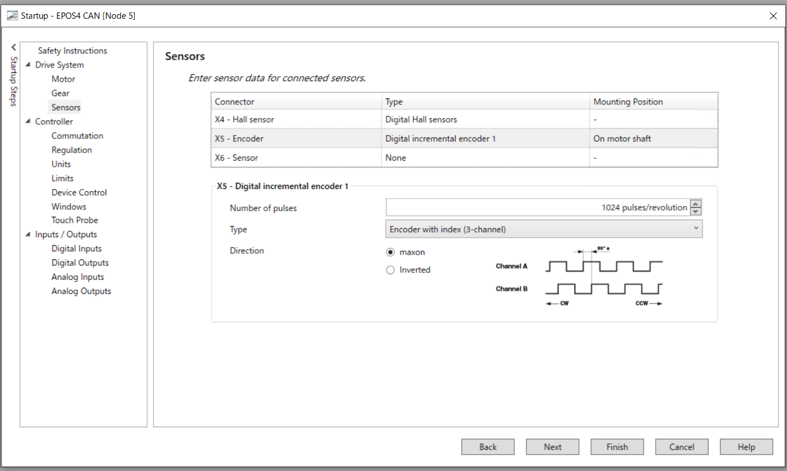Open the Digital Inputs step
The width and height of the screenshot is (787, 471).
(77, 249)
